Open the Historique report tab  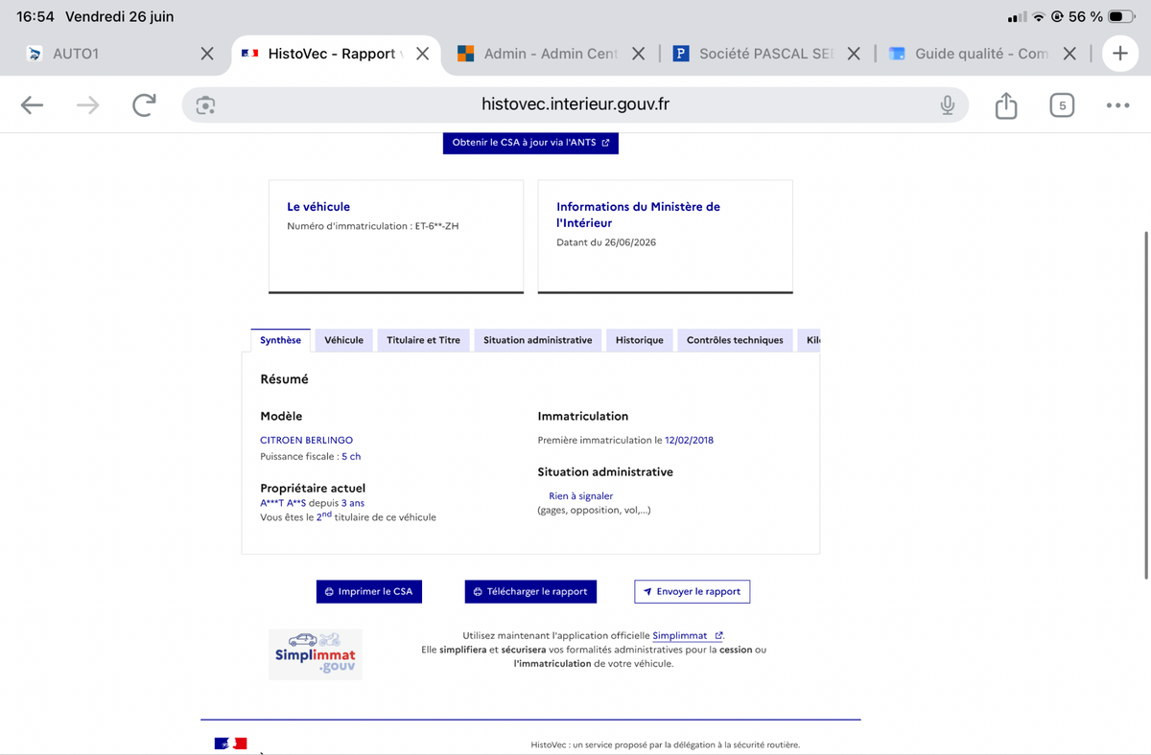pos(640,340)
